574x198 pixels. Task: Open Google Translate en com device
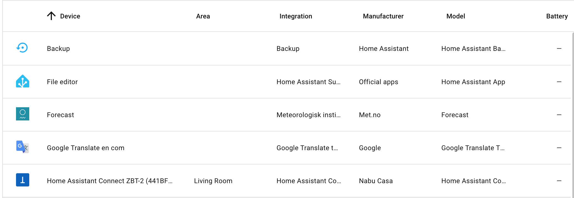point(286,148)
